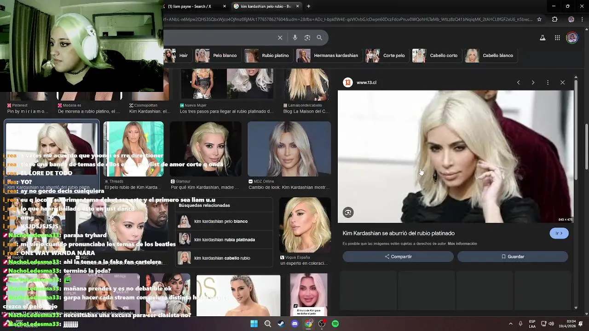Open the Google apps grid
This screenshot has height=331, width=589.
click(557, 38)
